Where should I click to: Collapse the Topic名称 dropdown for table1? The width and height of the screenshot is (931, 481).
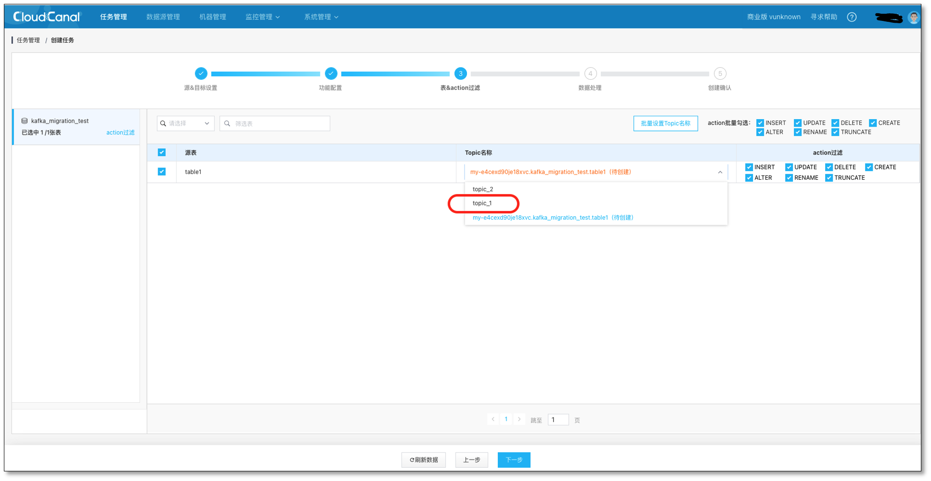tap(720, 172)
